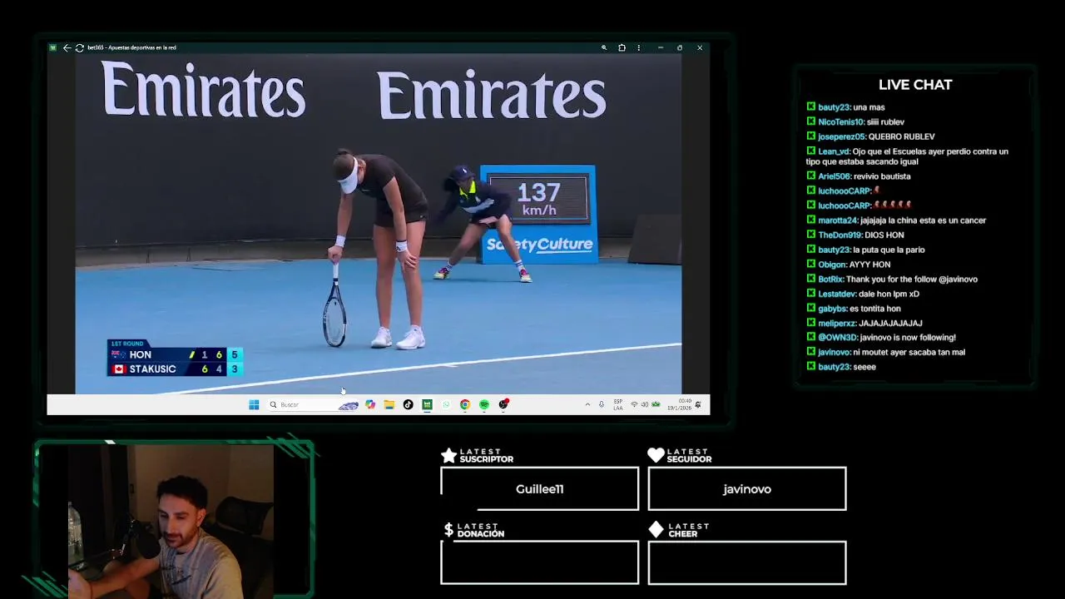The height and width of the screenshot is (599, 1065).
Task: Open the taskbar clock and date
Action: point(678,404)
